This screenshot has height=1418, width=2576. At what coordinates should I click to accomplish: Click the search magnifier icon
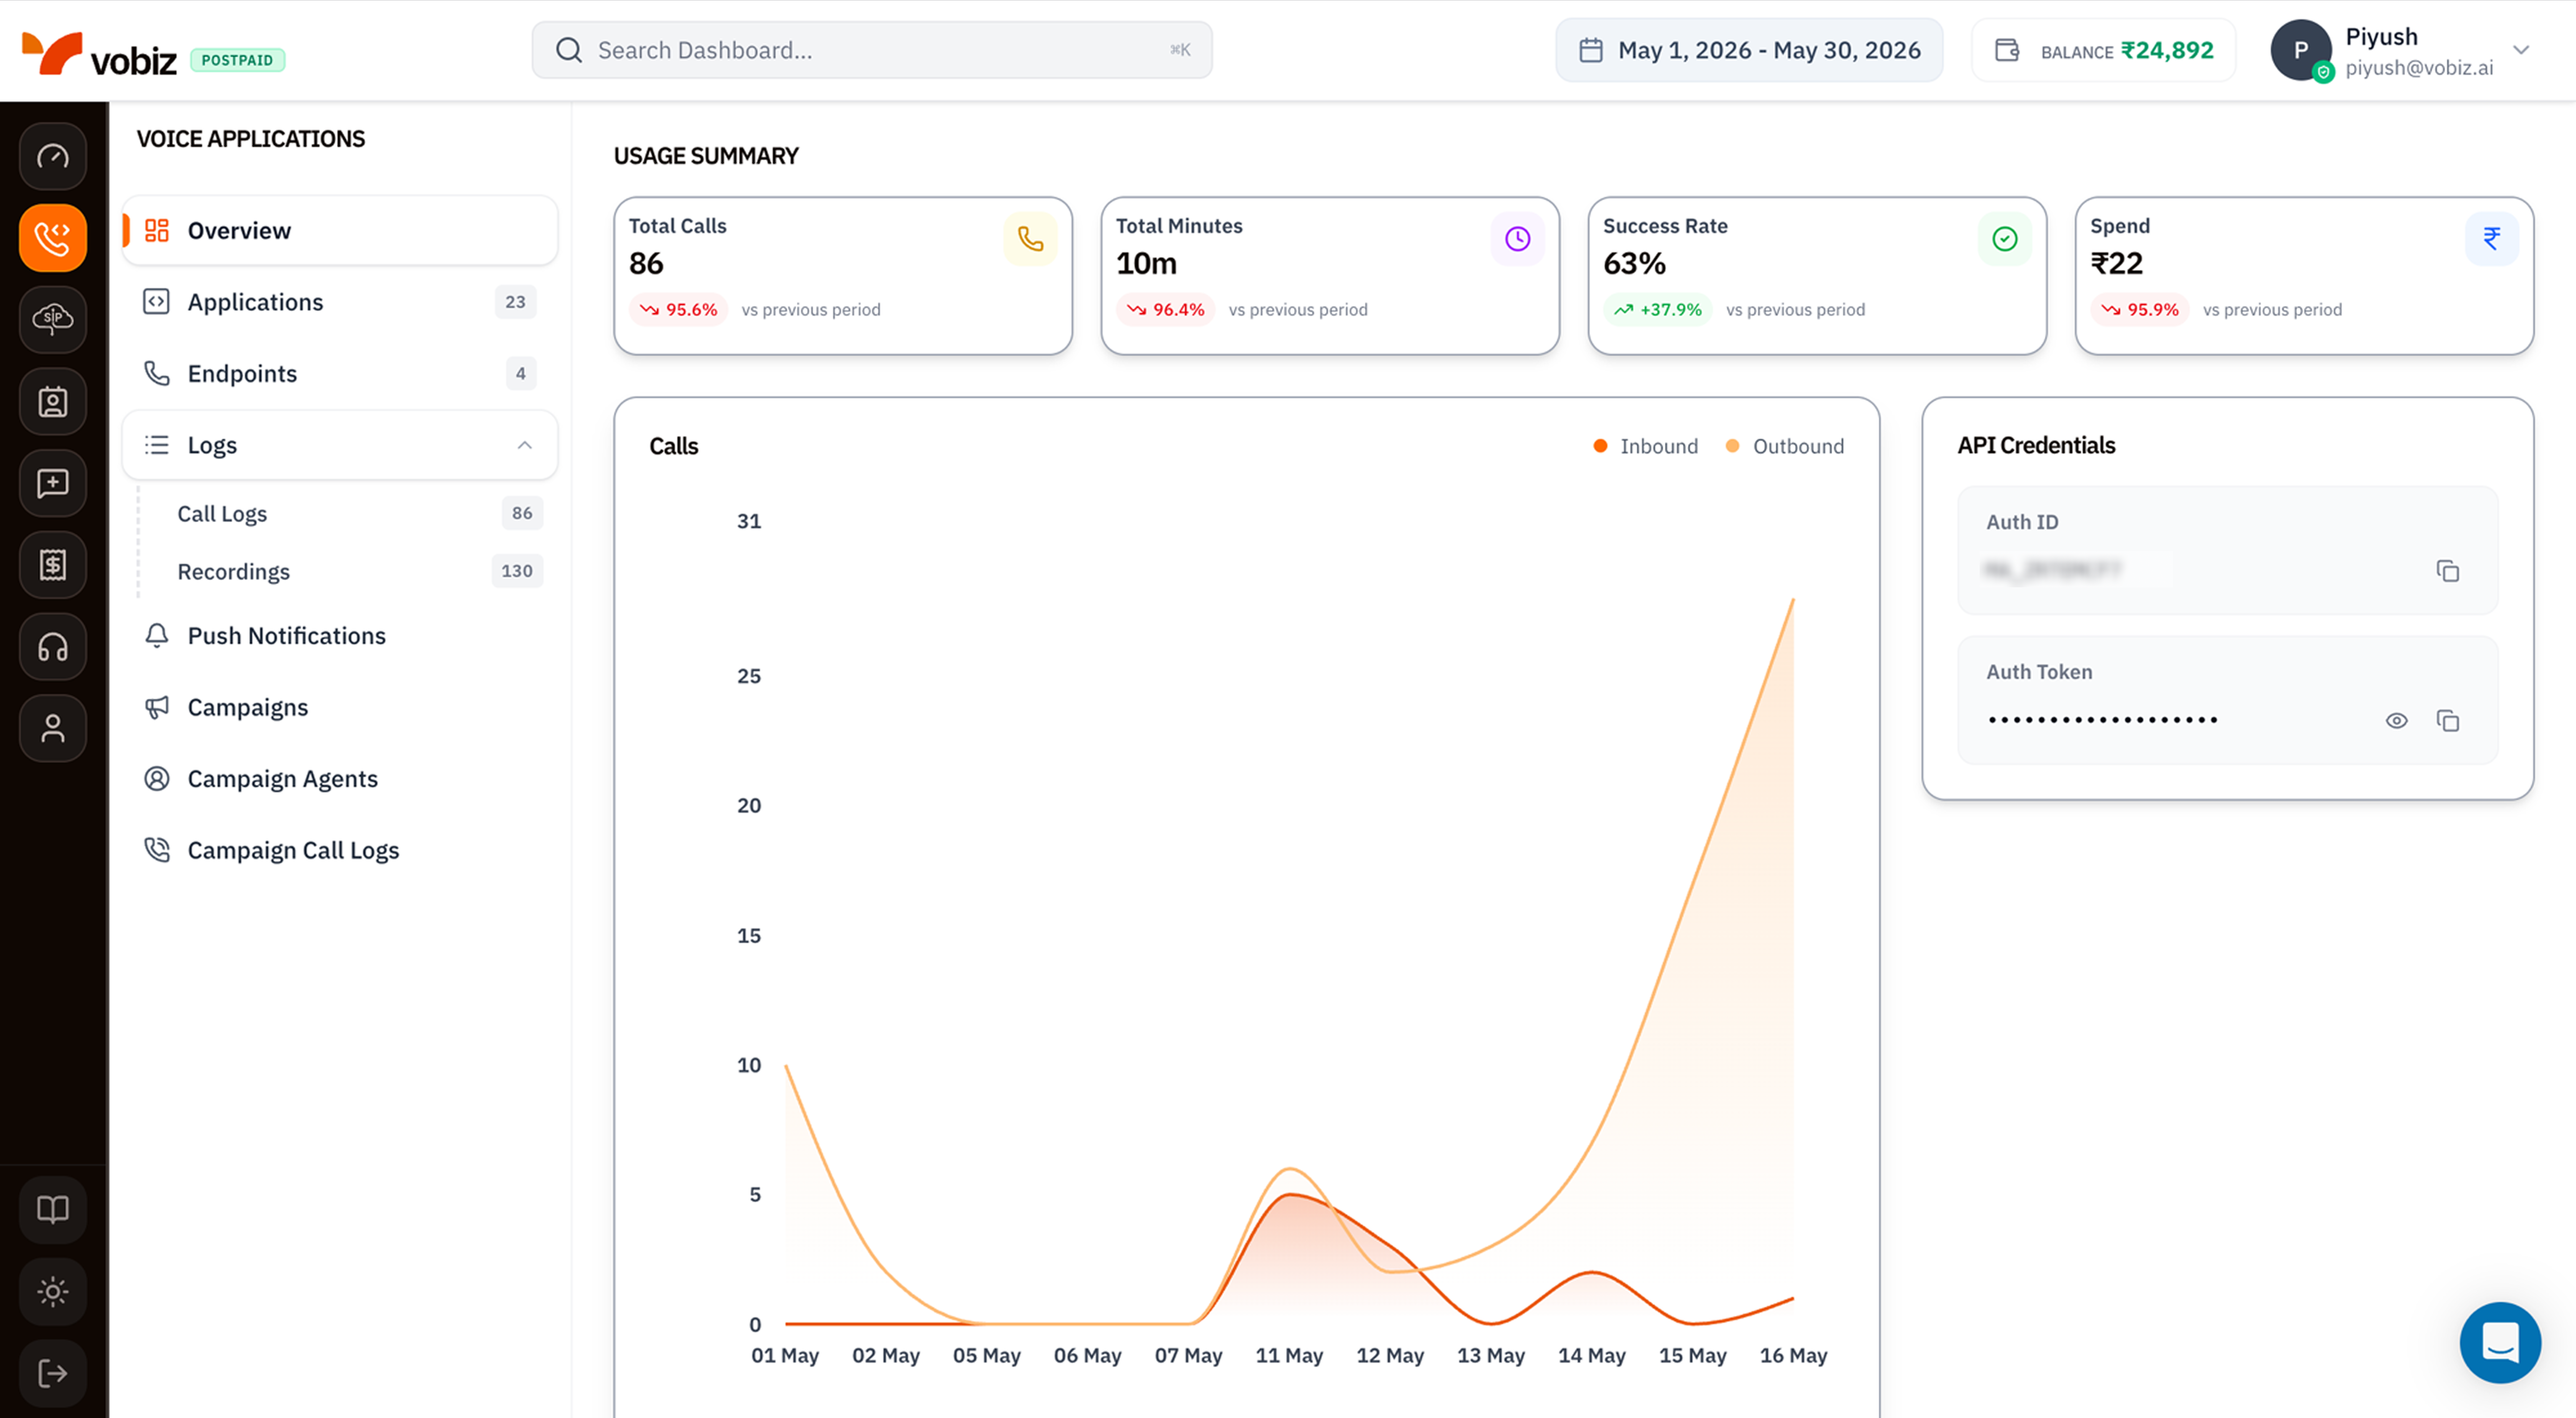pos(569,50)
